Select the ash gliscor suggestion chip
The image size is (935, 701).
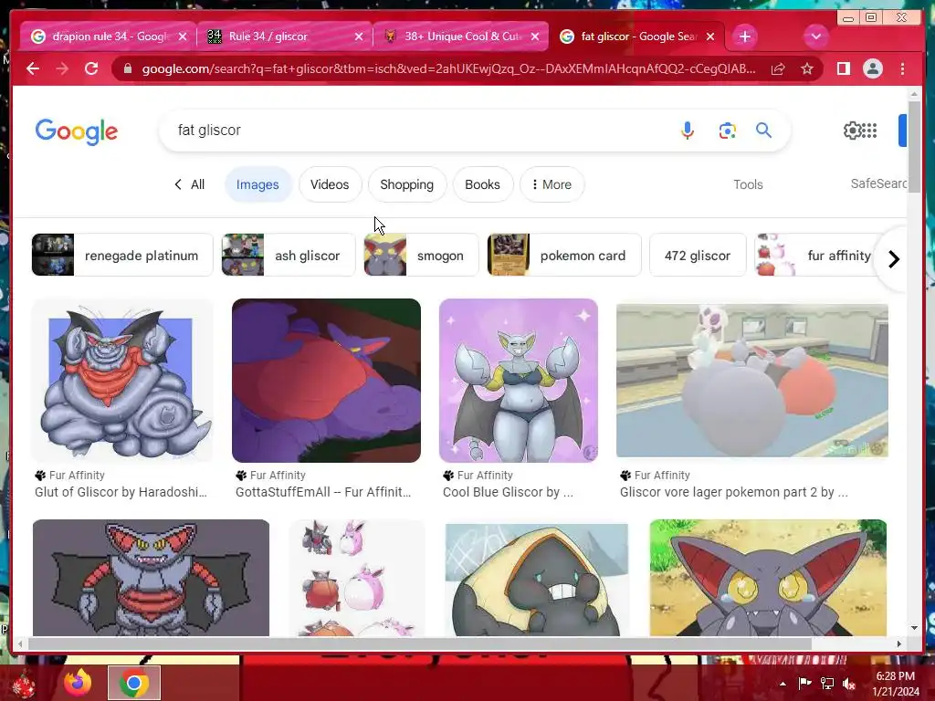pyautogui.click(x=288, y=256)
